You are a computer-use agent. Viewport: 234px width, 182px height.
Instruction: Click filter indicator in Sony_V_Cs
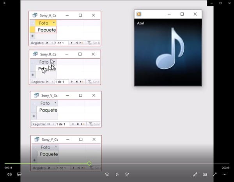tap(94, 124)
